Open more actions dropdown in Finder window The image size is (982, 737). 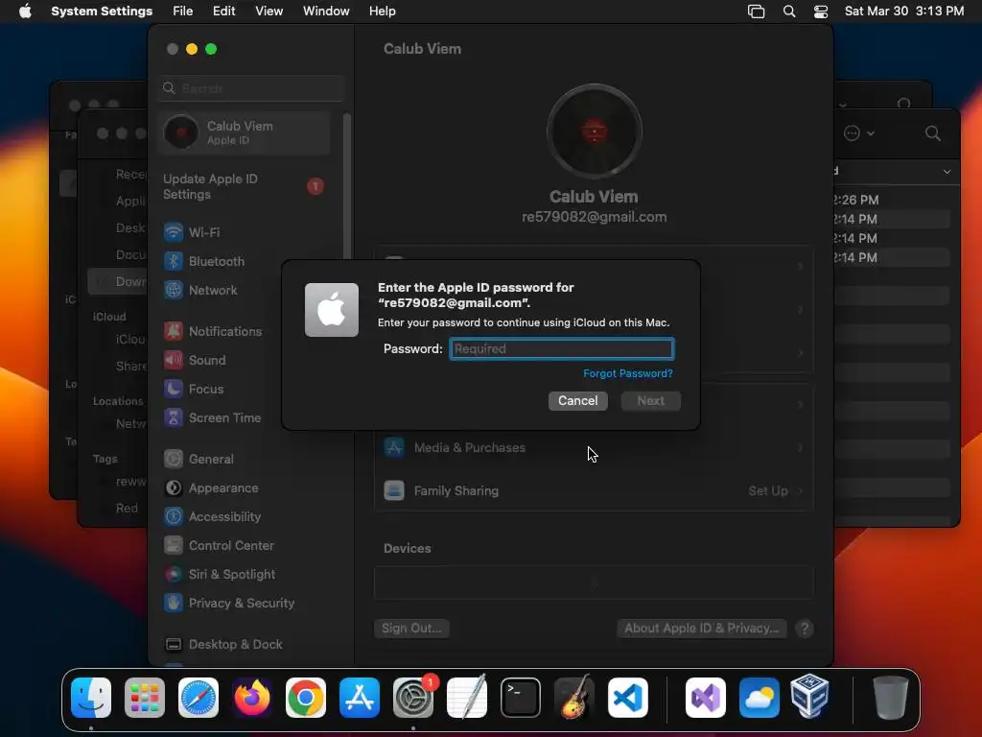[858, 132]
